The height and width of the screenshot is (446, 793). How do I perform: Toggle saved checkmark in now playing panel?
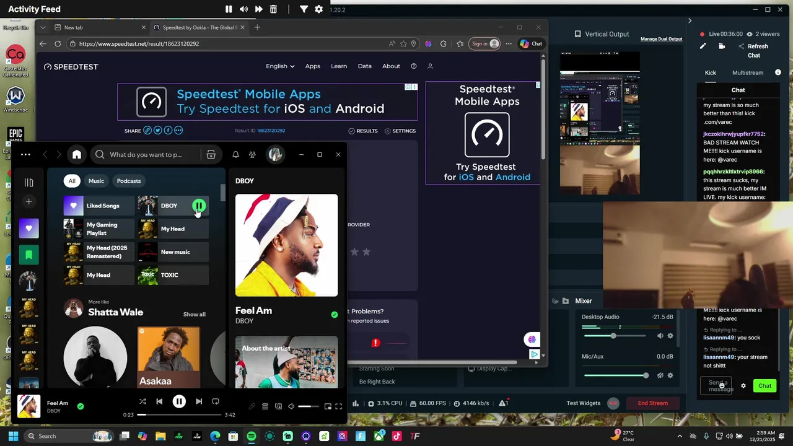(x=335, y=315)
